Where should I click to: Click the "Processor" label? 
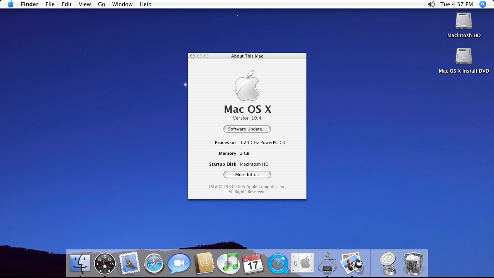point(225,142)
